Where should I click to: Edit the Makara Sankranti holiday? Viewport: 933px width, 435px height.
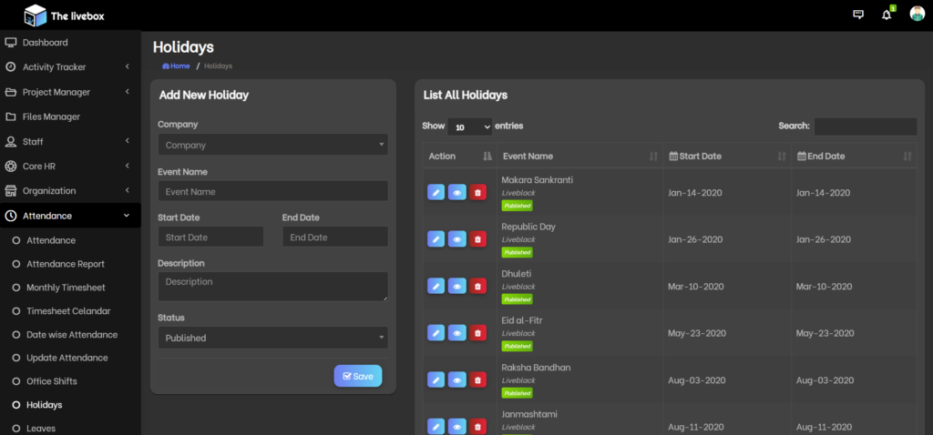[x=436, y=192]
